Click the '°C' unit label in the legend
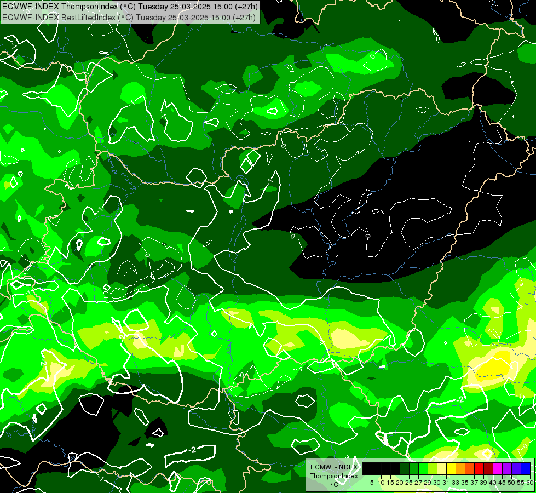The width and height of the screenshot is (536, 493). coord(335,484)
